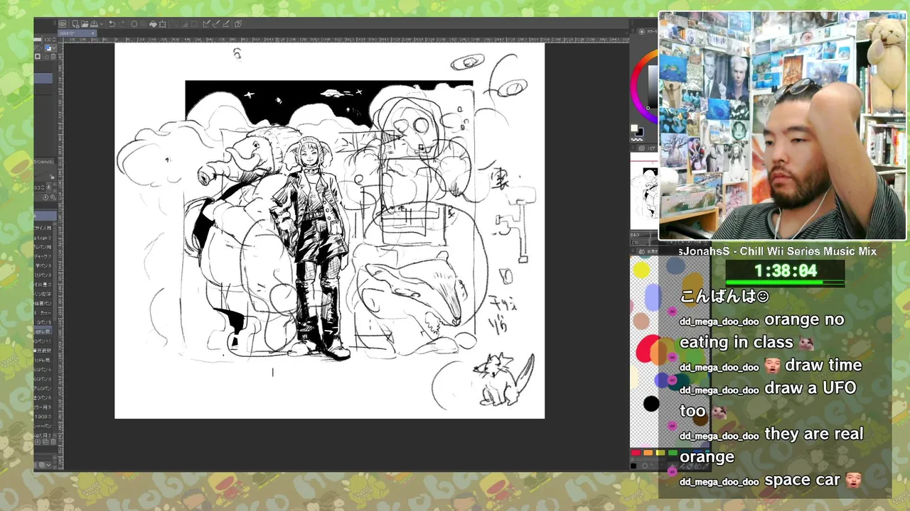Pick the large red blob in mixing palette
Screen dimensions: 910x511
(x=649, y=348)
